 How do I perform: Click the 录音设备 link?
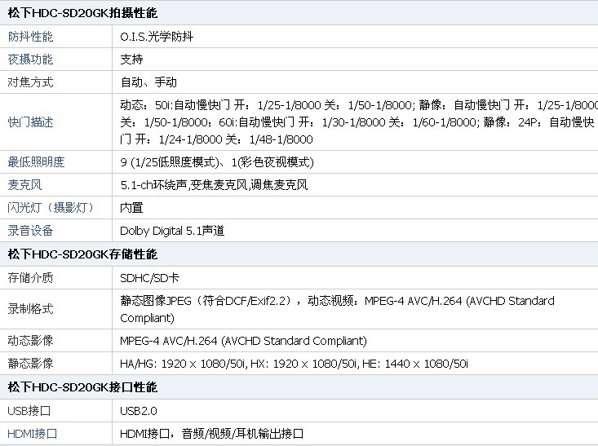point(30,231)
